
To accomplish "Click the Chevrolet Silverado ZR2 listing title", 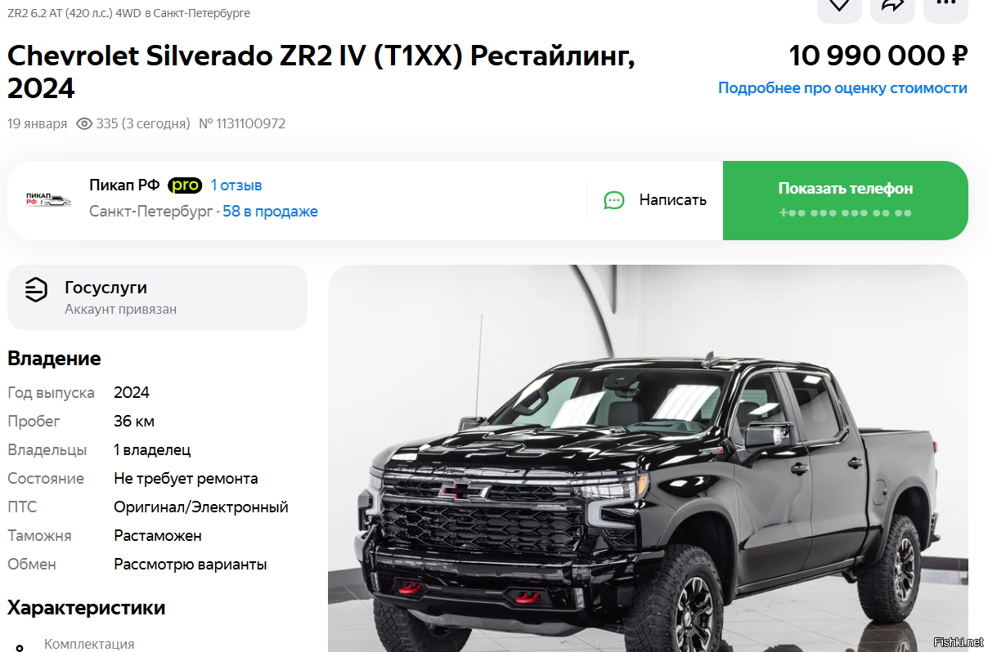I will (321, 72).
